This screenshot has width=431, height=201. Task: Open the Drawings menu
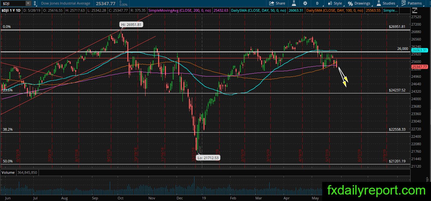tap(359, 3)
